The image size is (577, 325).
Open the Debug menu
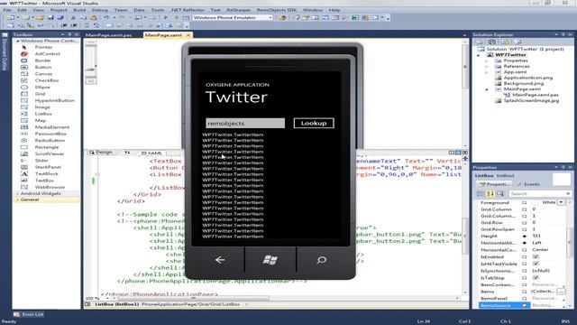(x=100, y=10)
